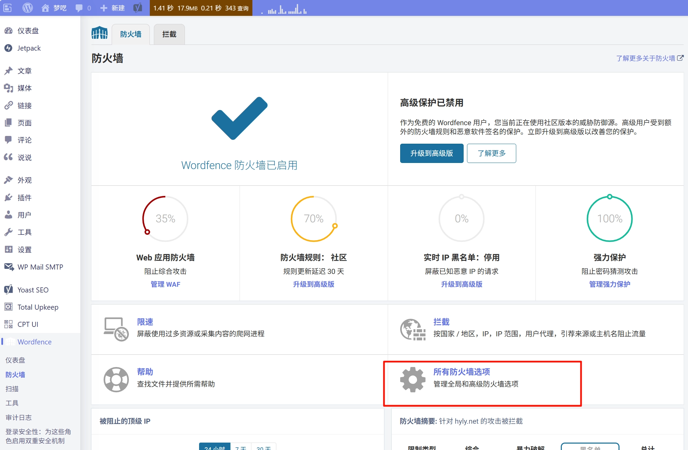688x450 pixels.
Task: Click 升级到高级版 blue button
Action: (432, 153)
